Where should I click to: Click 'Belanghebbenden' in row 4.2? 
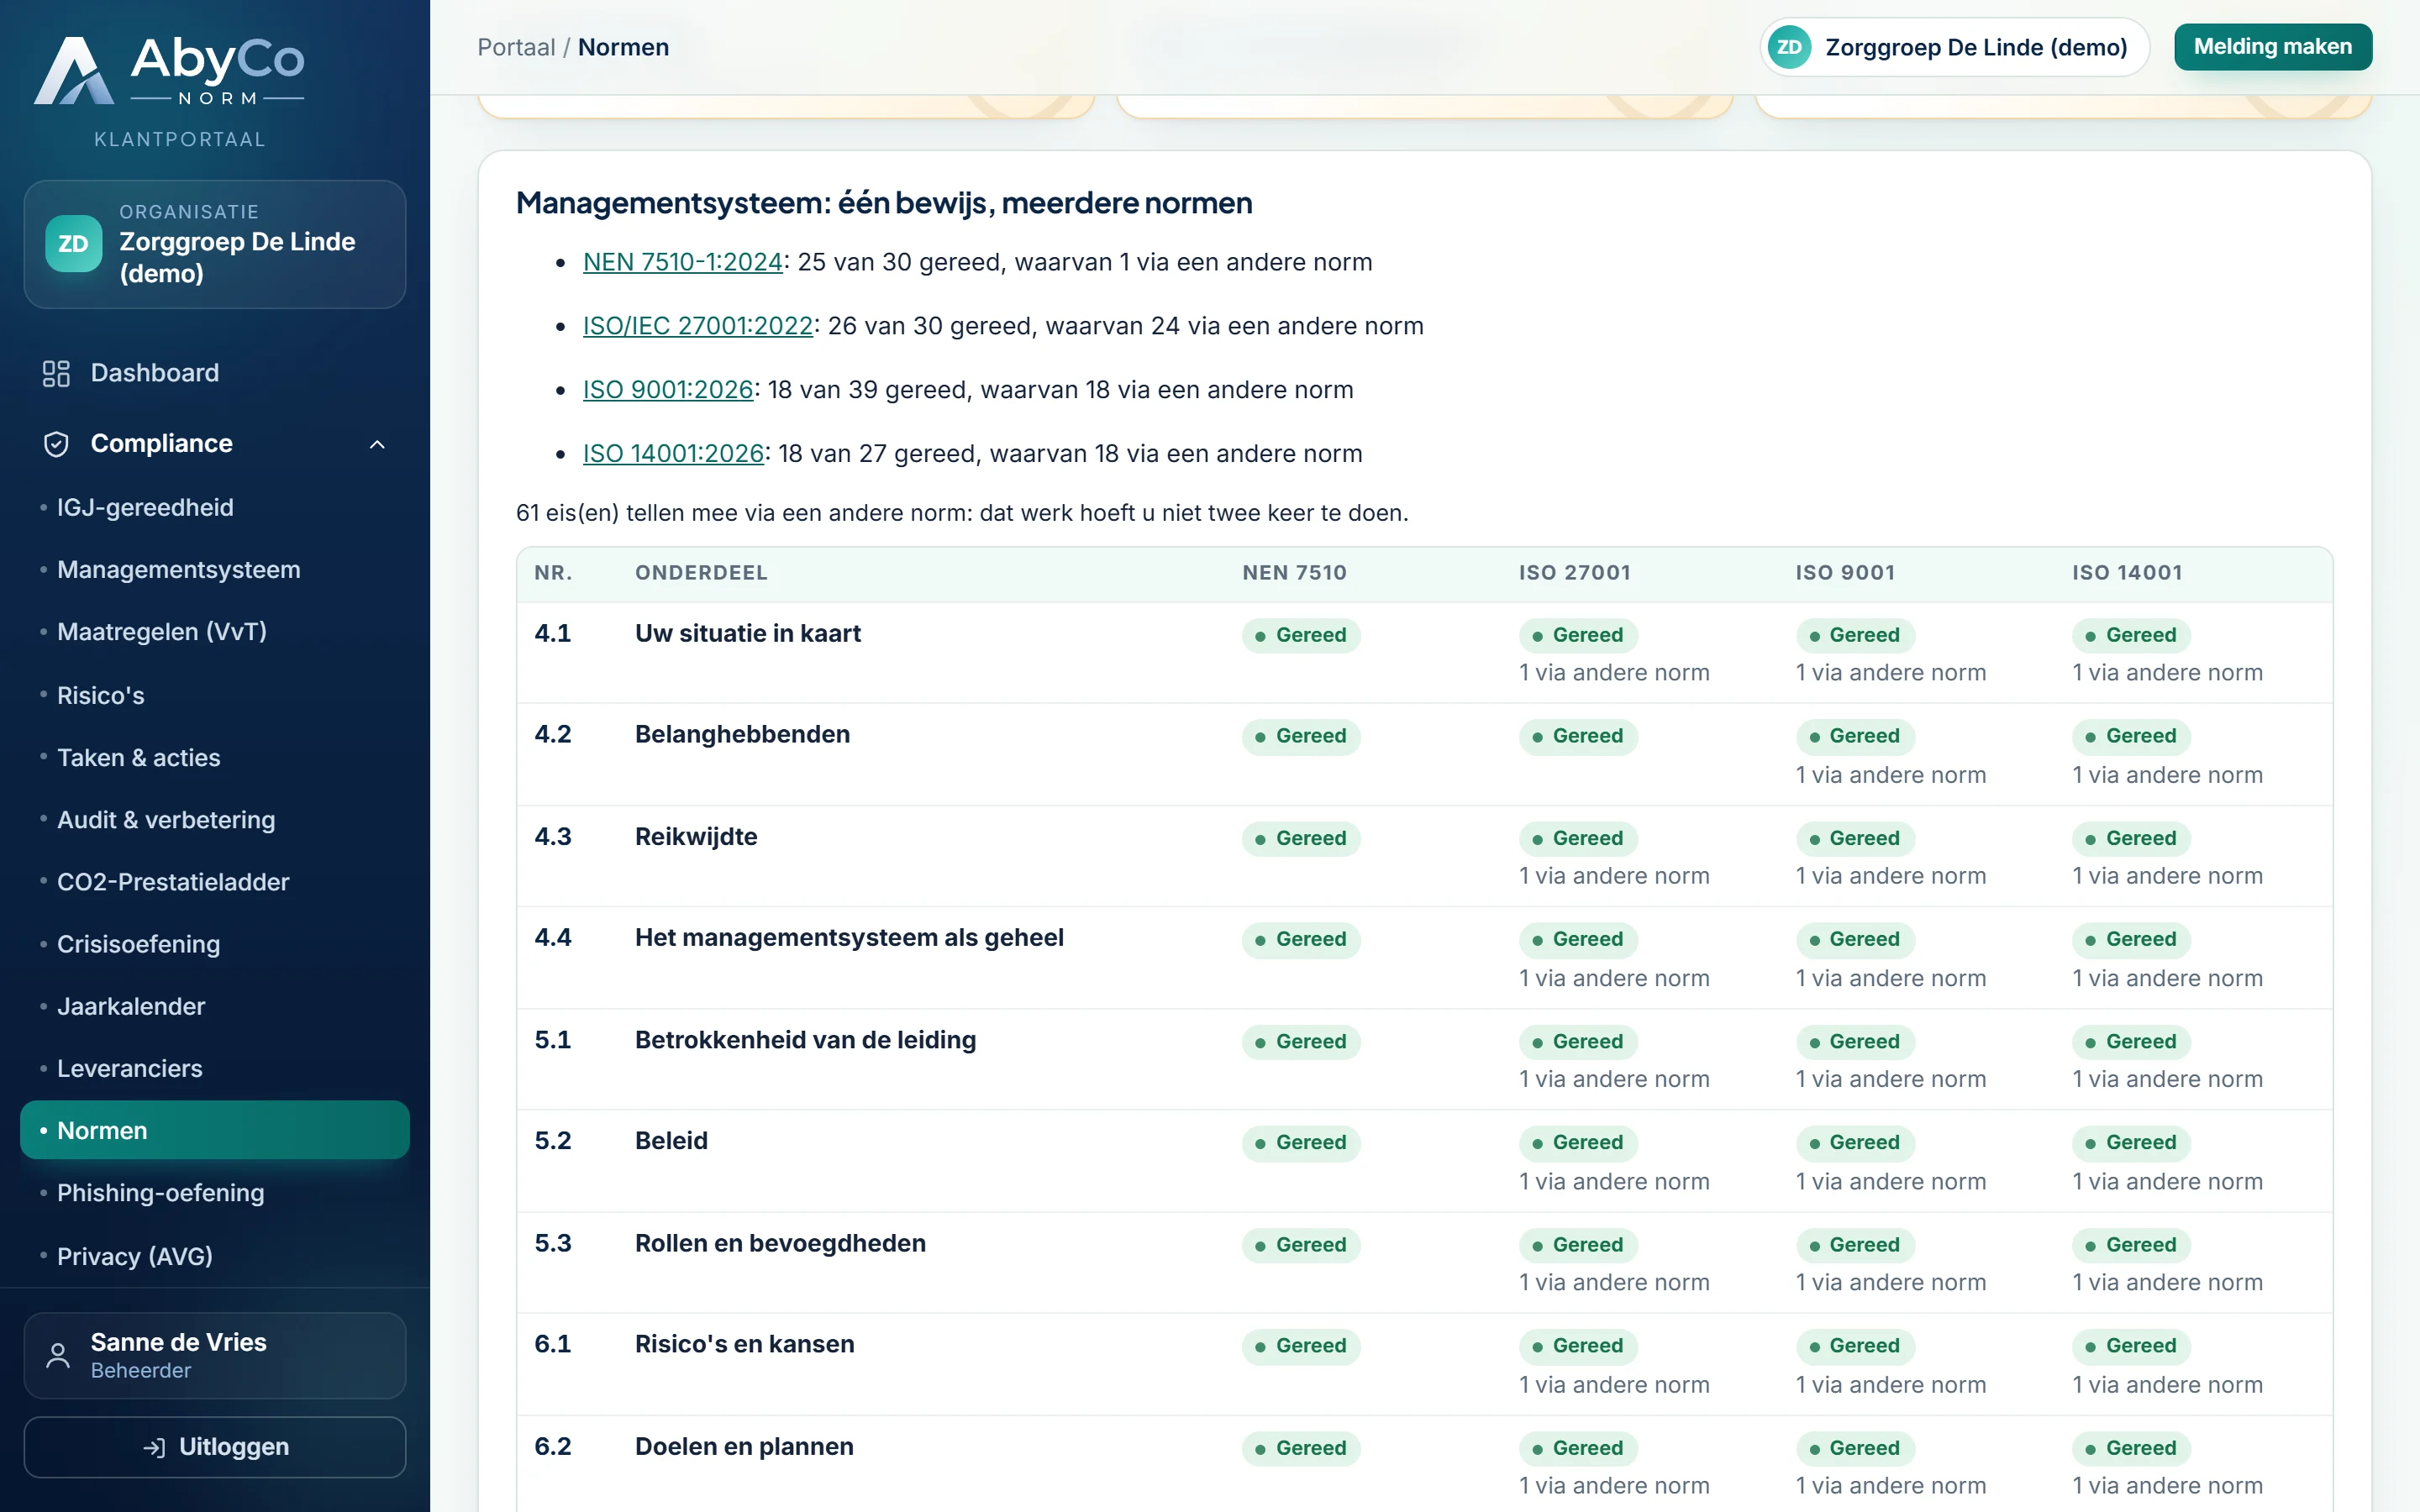742,735
